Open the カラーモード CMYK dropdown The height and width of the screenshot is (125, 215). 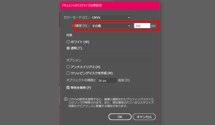[111, 17]
